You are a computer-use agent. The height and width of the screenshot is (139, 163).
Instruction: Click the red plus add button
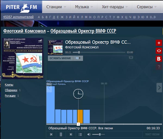tap(159, 43)
